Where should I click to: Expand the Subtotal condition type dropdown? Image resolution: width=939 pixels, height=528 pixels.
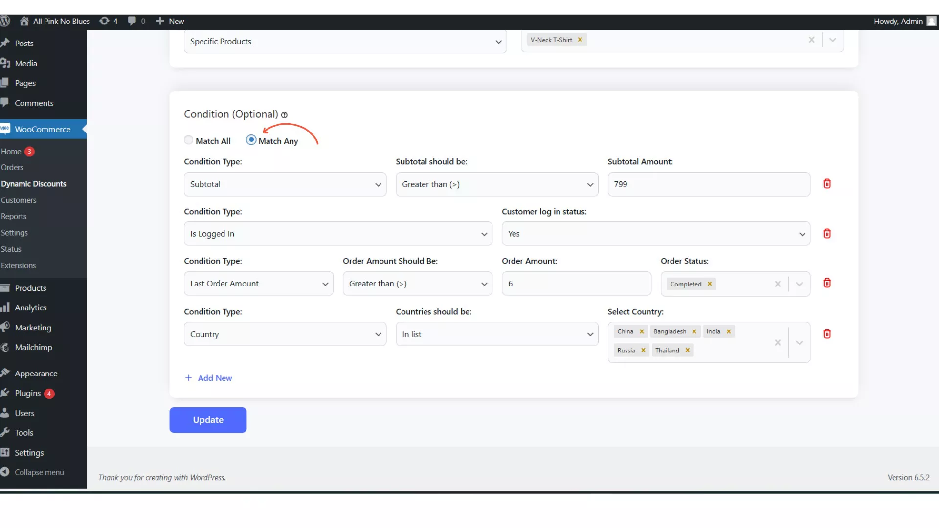(379, 184)
